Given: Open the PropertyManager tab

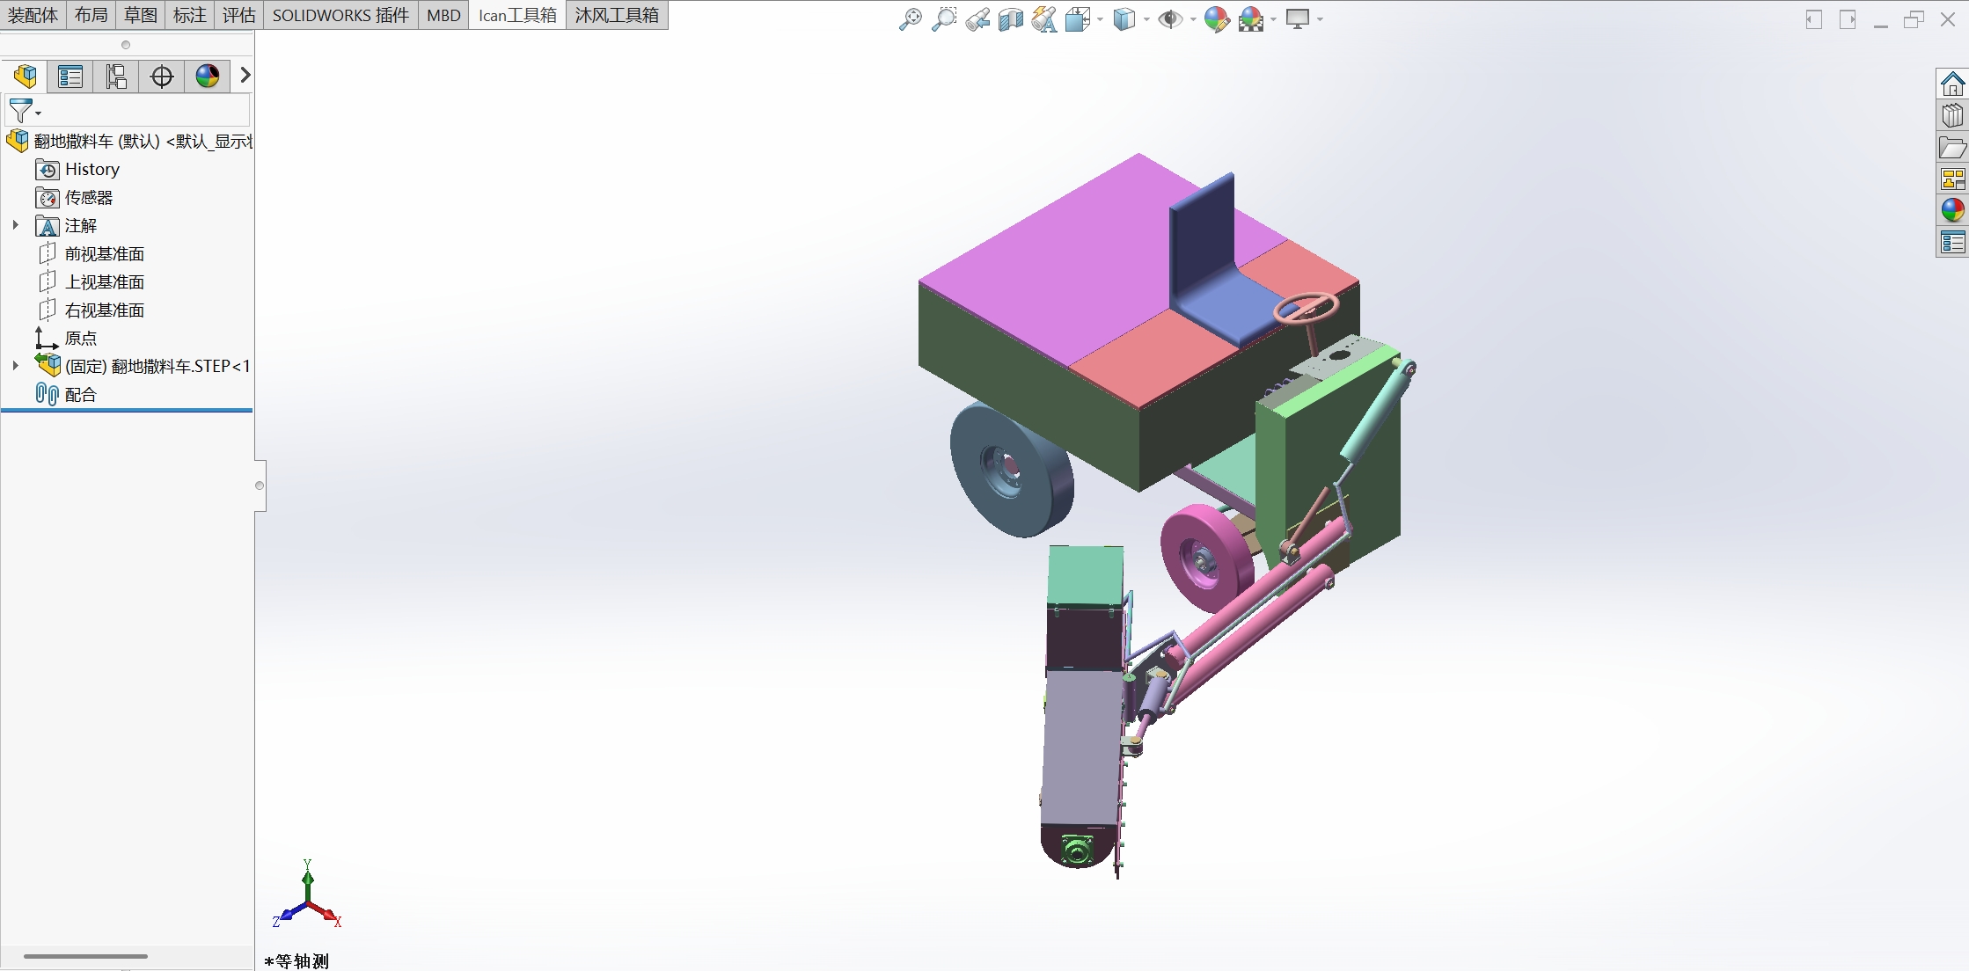Looking at the screenshot, I should click(x=70, y=77).
